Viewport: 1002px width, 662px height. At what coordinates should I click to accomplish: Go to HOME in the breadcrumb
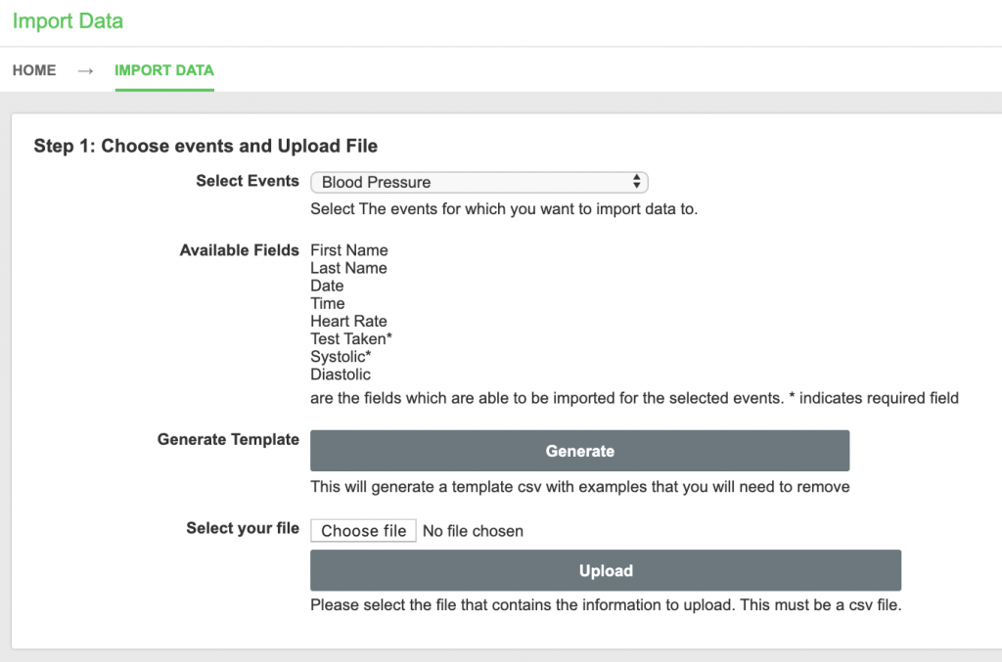[x=34, y=70]
